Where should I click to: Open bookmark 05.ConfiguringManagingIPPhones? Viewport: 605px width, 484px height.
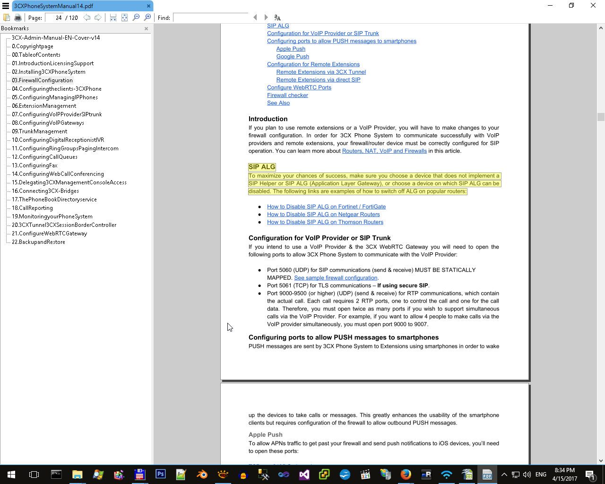(55, 97)
